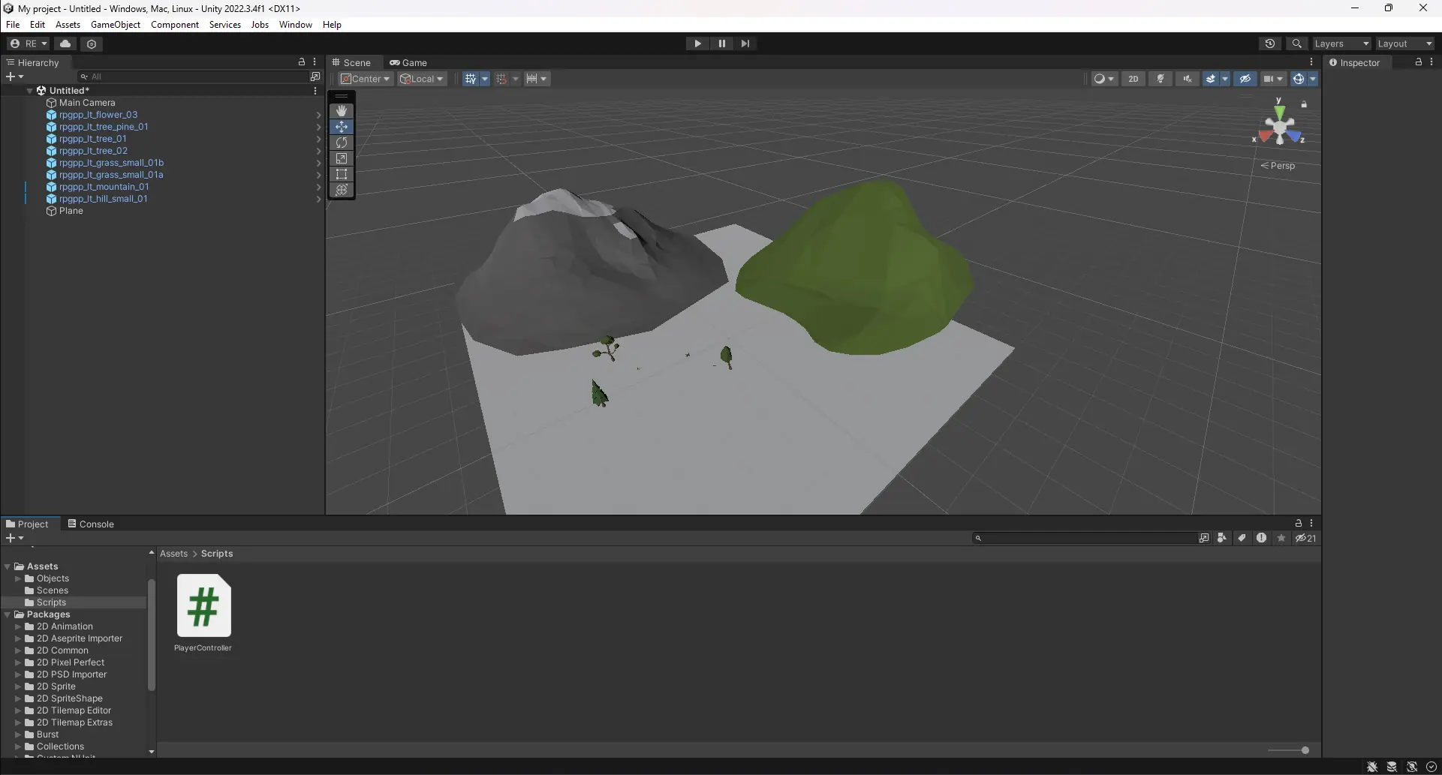1442x775 pixels.
Task: Select the Scale tool
Action: coord(342,158)
